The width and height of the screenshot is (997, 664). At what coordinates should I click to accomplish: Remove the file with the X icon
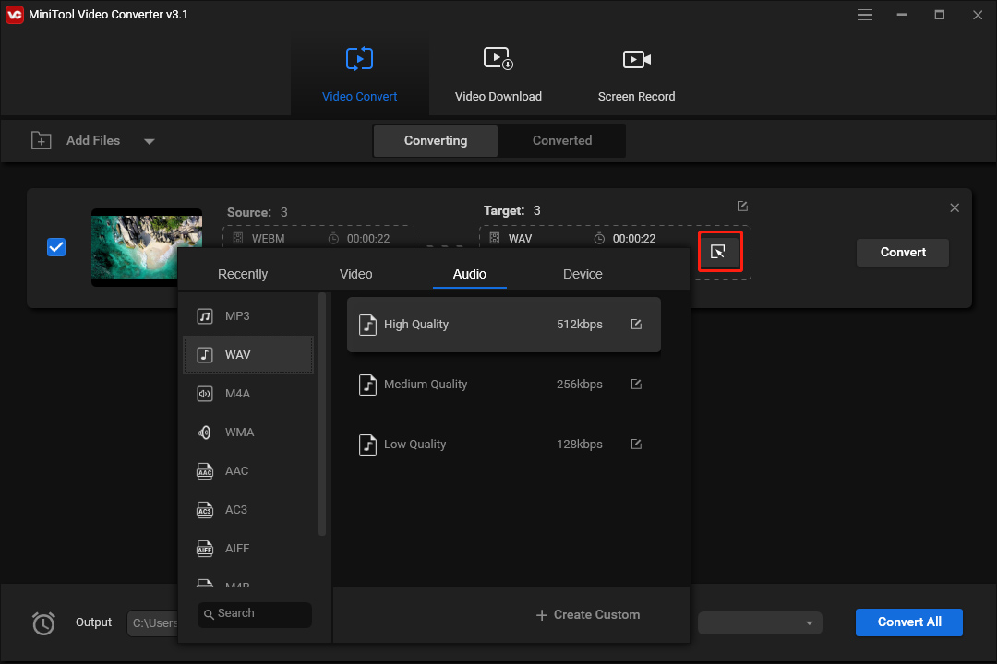click(955, 207)
